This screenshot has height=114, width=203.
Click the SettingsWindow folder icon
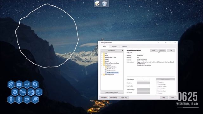coord(106,67)
